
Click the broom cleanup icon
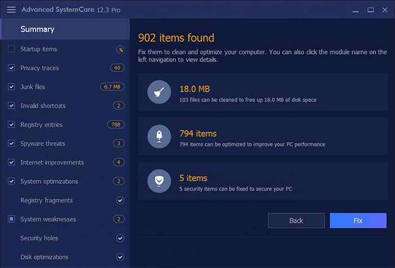(159, 92)
